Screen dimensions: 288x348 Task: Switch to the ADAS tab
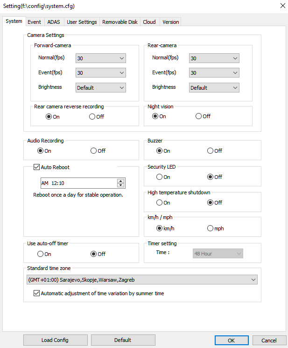[x=54, y=22]
